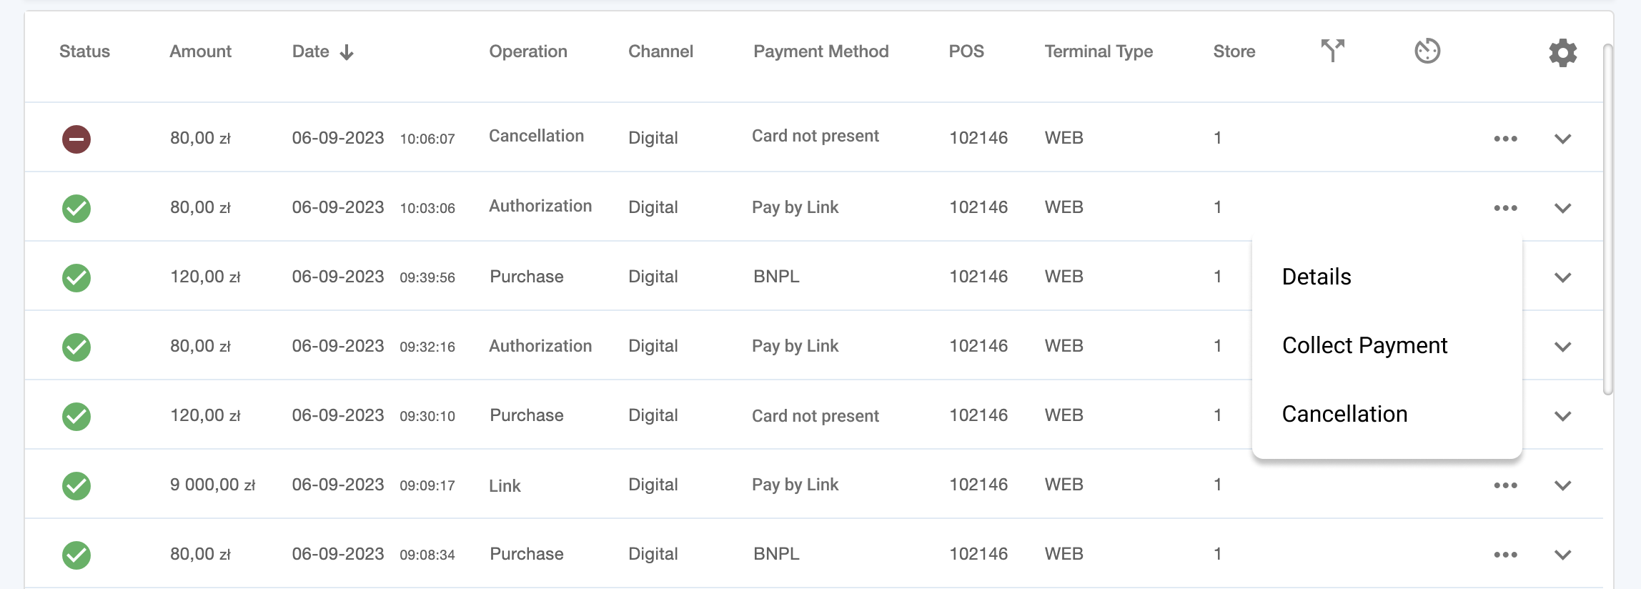
Task: Click three-dots menu on 10:03:06 Authorization row
Action: pyautogui.click(x=1505, y=208)
